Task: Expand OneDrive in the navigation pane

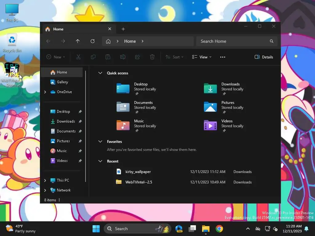Action: (45, 92)
